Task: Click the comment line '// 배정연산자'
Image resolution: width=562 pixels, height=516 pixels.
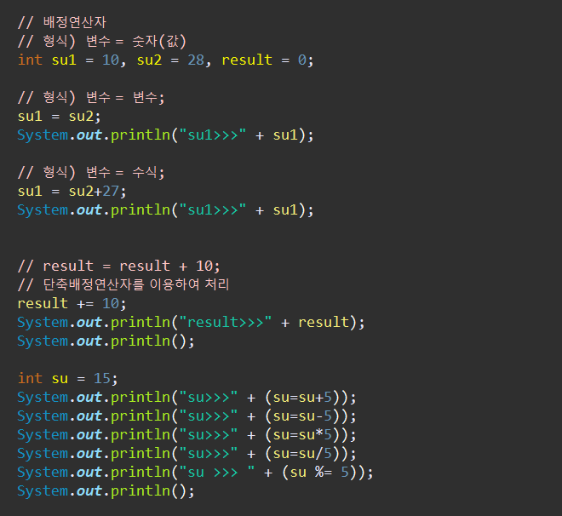Action: coord(62,23)
